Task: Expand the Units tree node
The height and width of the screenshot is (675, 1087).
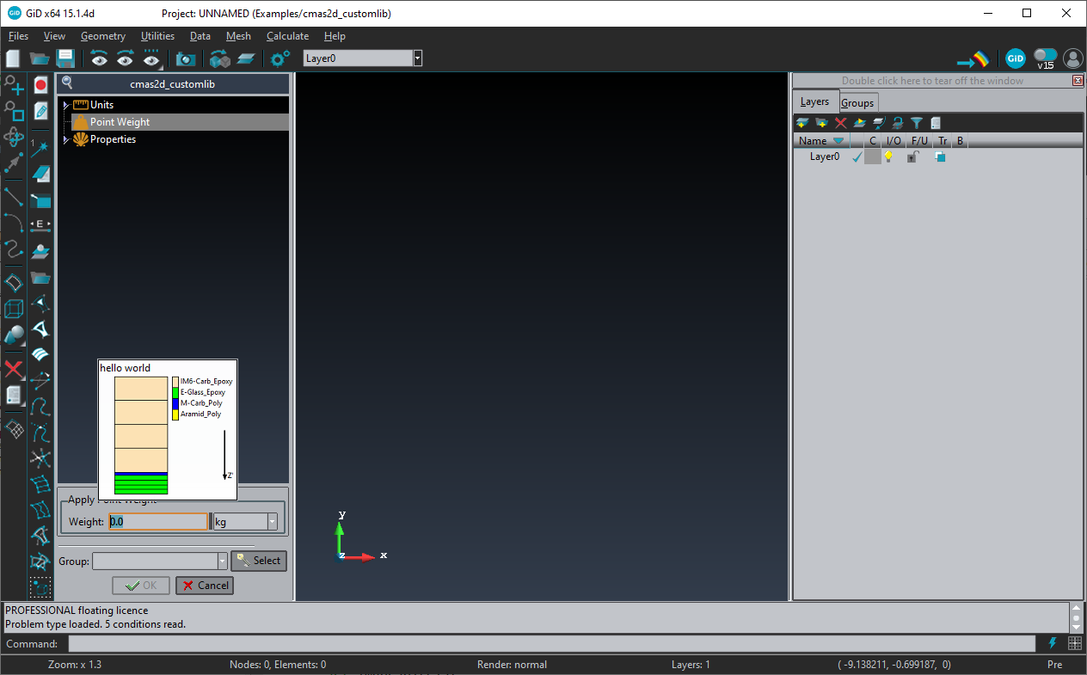Action: click(65, 105)
